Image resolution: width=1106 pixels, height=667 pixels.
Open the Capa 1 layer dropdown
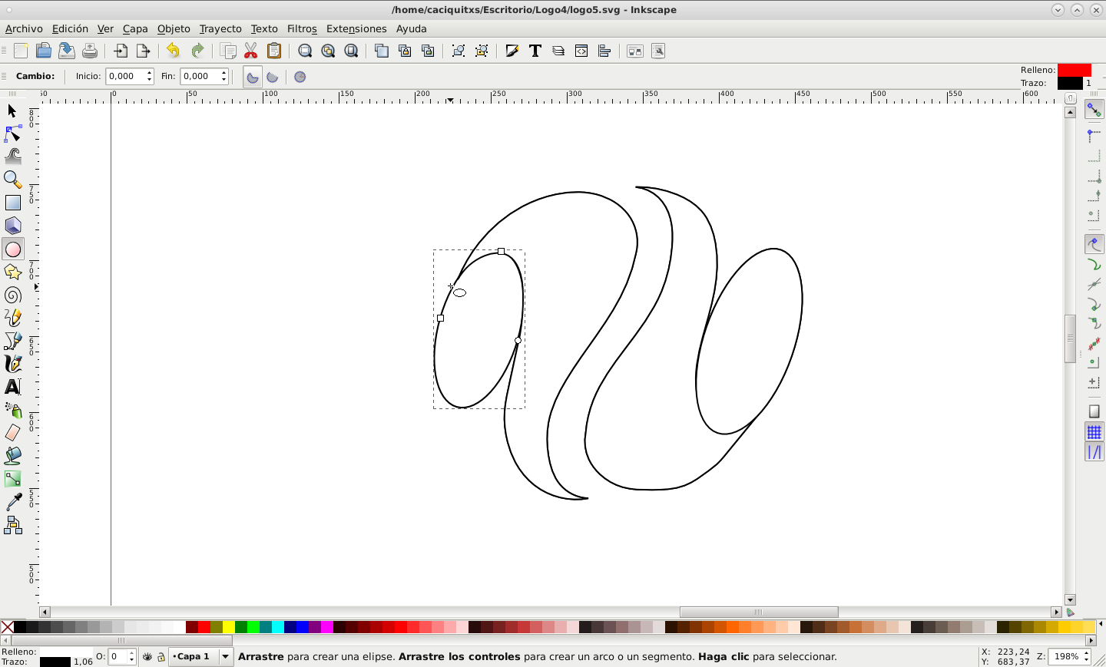tap(201, 657)
